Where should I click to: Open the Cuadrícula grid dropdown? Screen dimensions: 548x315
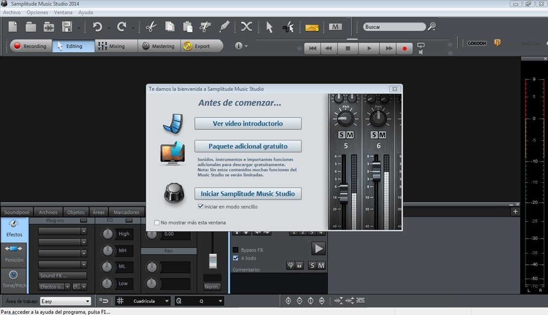pyautogui.click(x=167, y=301)
